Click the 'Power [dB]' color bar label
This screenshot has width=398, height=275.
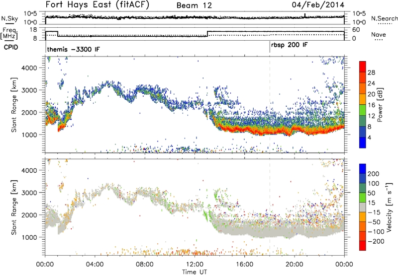coord(380,105)
